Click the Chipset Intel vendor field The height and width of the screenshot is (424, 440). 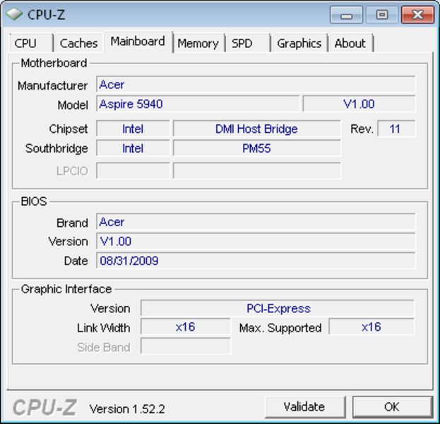133,129
